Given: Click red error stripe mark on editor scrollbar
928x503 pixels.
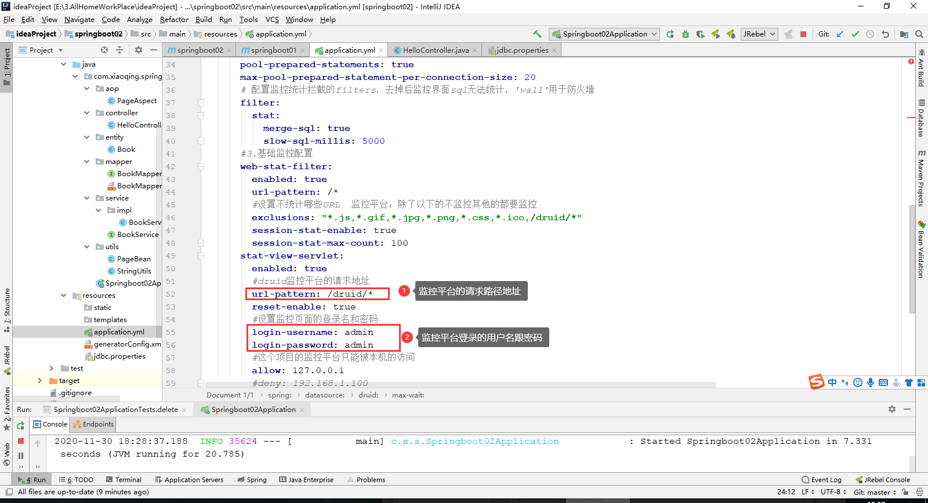Looking at the screenshot, I should coord(911,118).
